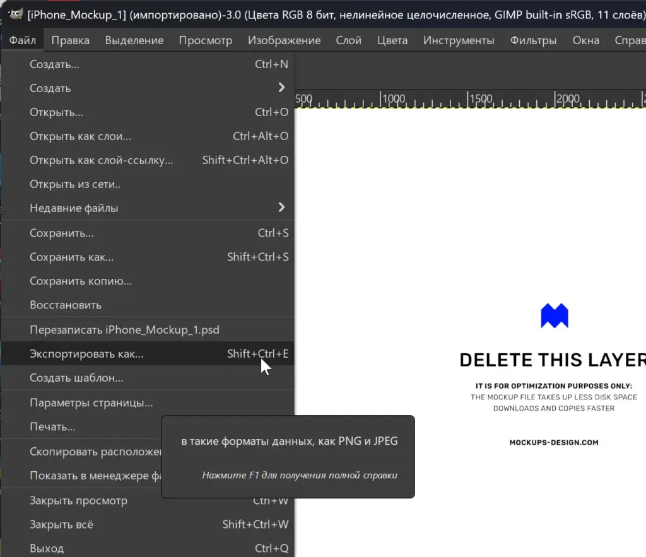Open the Просмотр menu
The image size is (646, 557).
point(205,40)
